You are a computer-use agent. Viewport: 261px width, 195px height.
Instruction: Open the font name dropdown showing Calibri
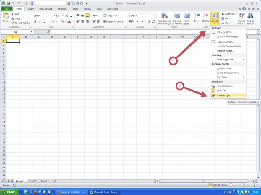pos(43,16)
